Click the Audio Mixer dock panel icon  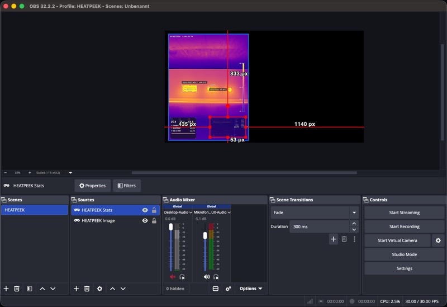coord(165,200)
